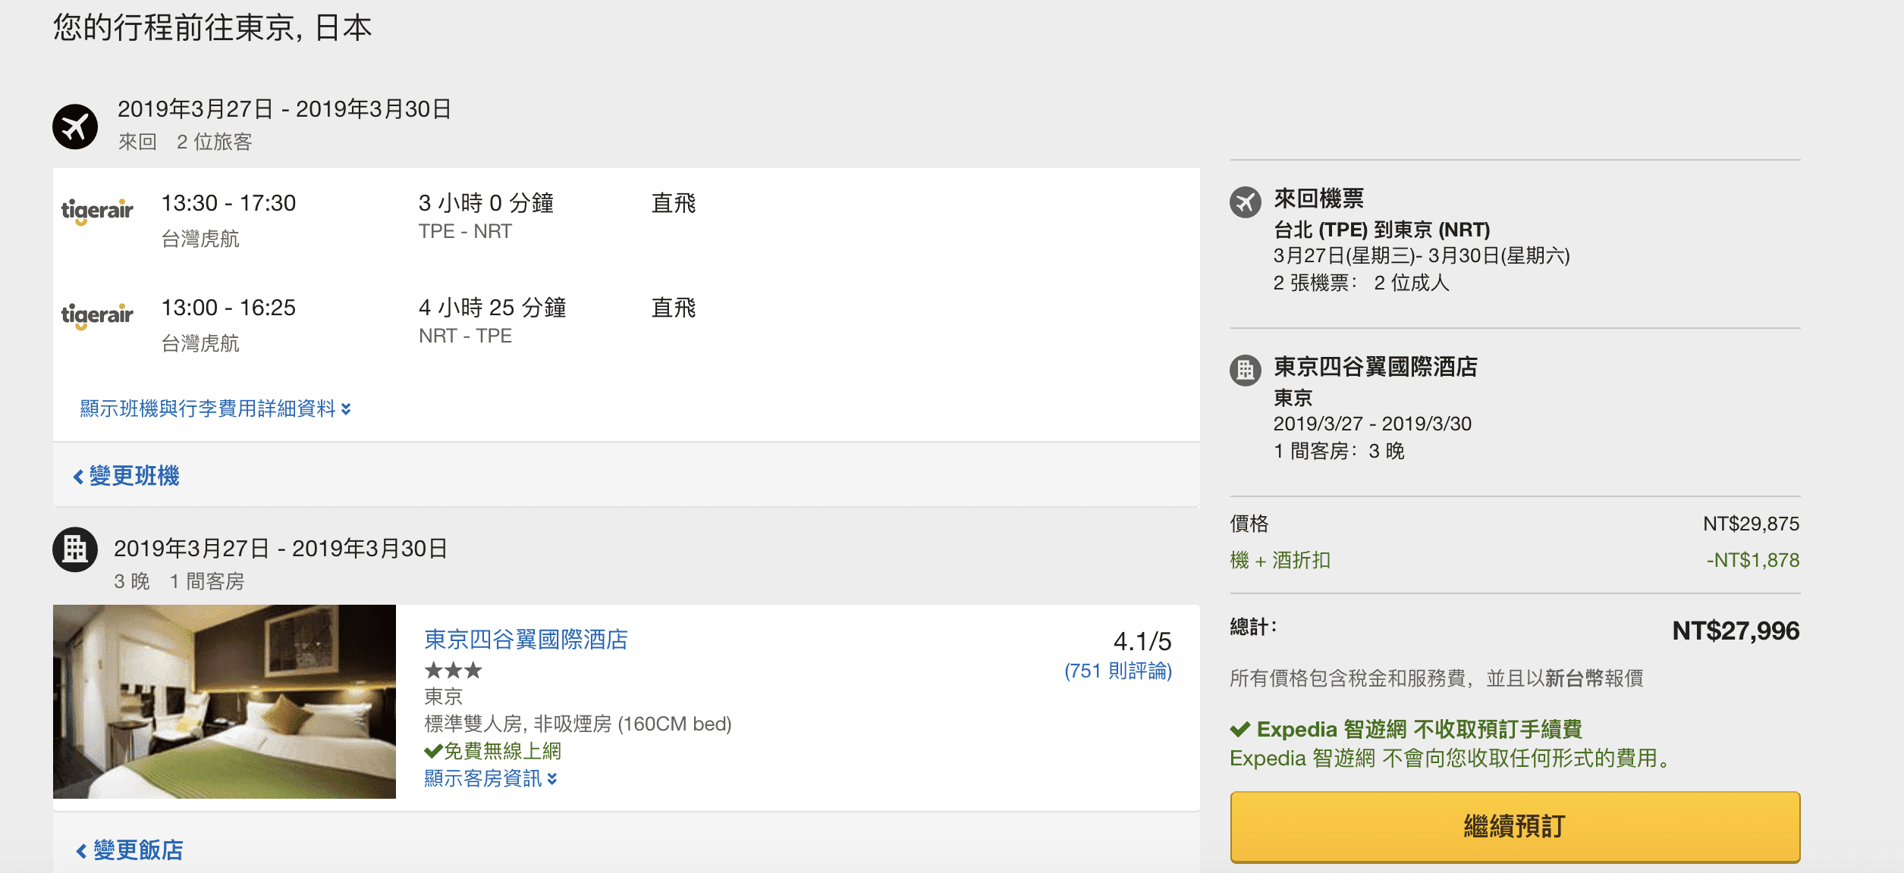Click the 台北 (TPE) 到東京 (NRT) route text
The width and height of the screenshot is (1904, 873).
pos(1382,230)
